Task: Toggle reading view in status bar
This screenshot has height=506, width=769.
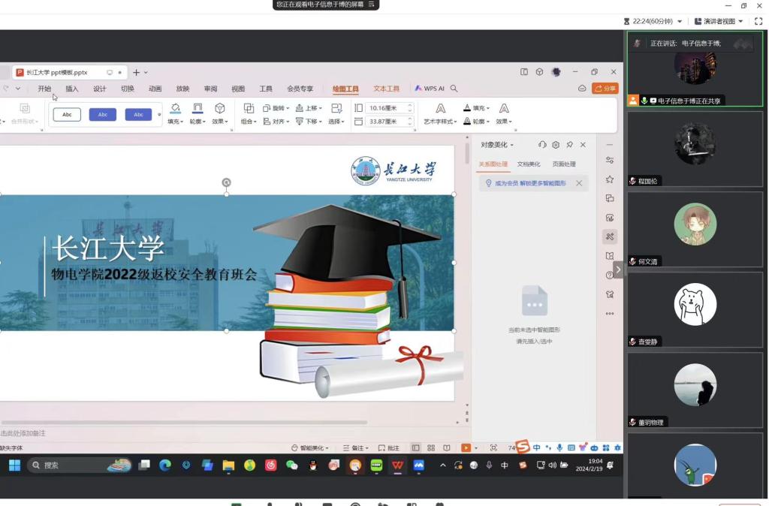Action: (x=447, y=448)
